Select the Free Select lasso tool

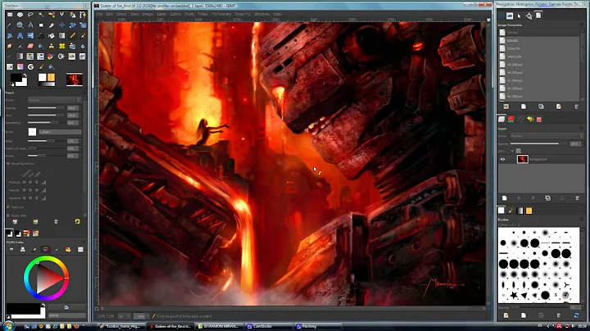(x=30, y=15)
